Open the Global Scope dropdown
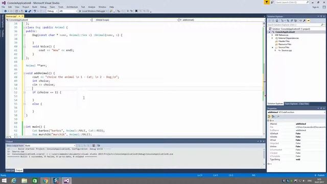327x184 pixels. click(135, 20)
